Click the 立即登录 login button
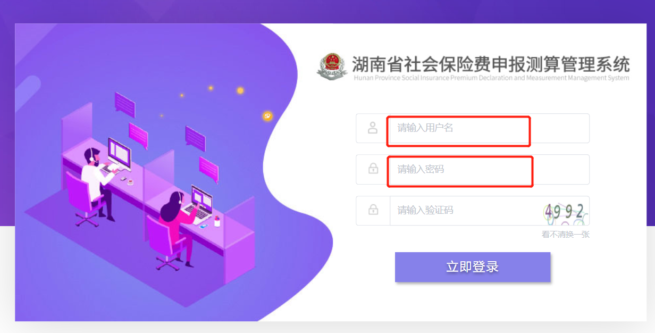Image resolution: width=655 pixels, height=333 pixels. pyautogui.click(x=473, y=267)
